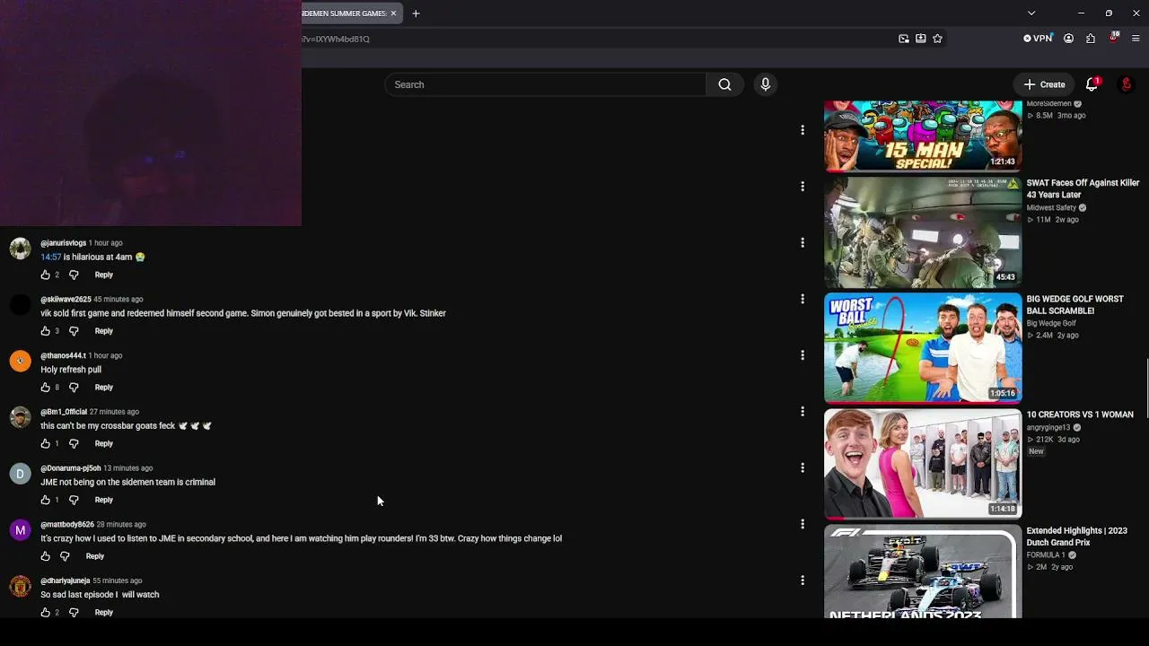Screen dimensions: 1149x646
Task: Open the @skiiwave2625 username link
Action: 66,299
